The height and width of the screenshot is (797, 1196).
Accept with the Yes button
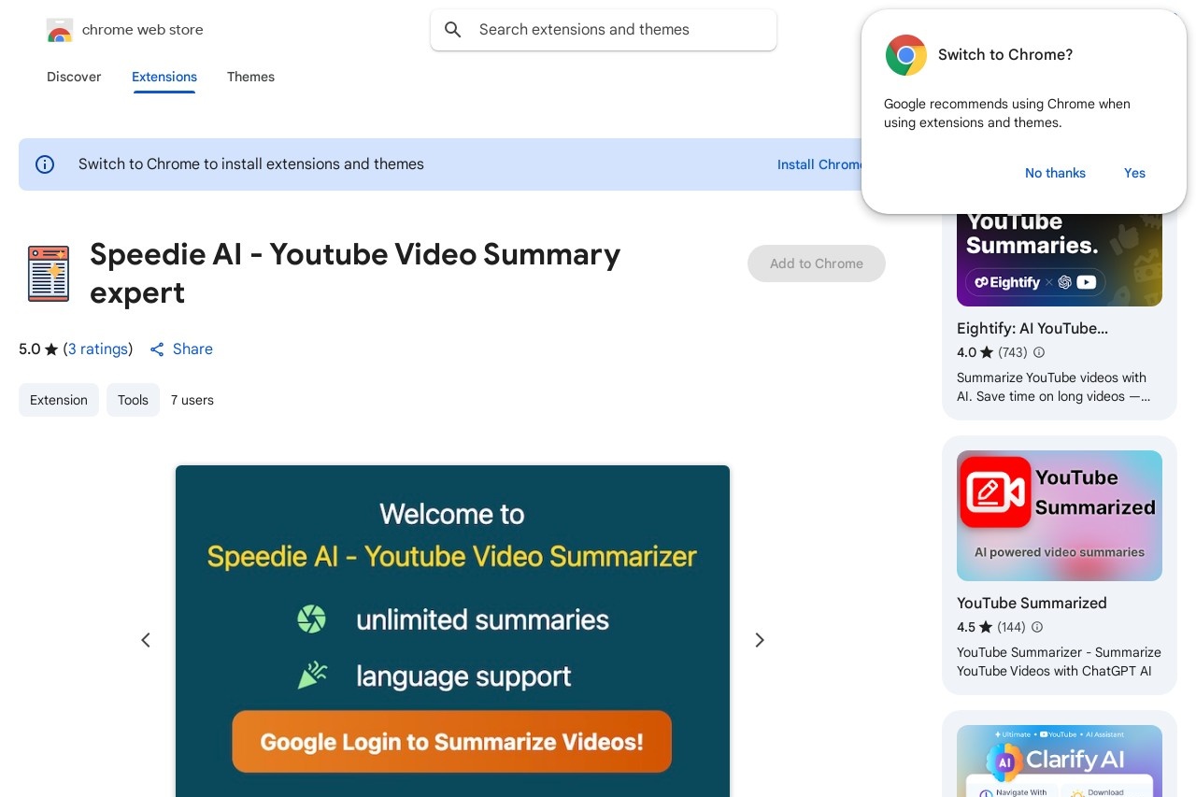[x=1134, y=173]
